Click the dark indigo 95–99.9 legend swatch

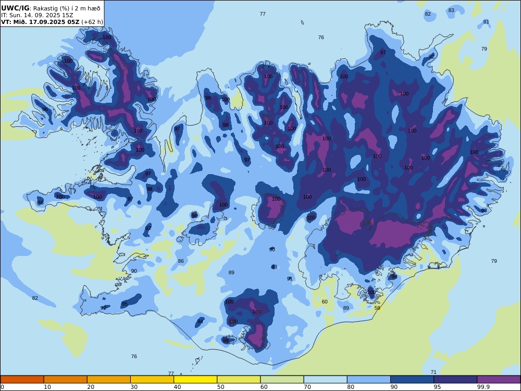455,380
